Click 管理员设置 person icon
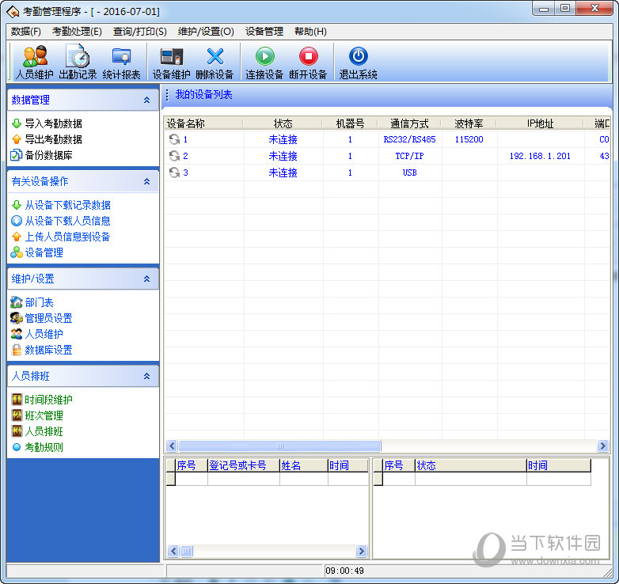The height and width of the screenshot is (584, 619). [17, 318]
